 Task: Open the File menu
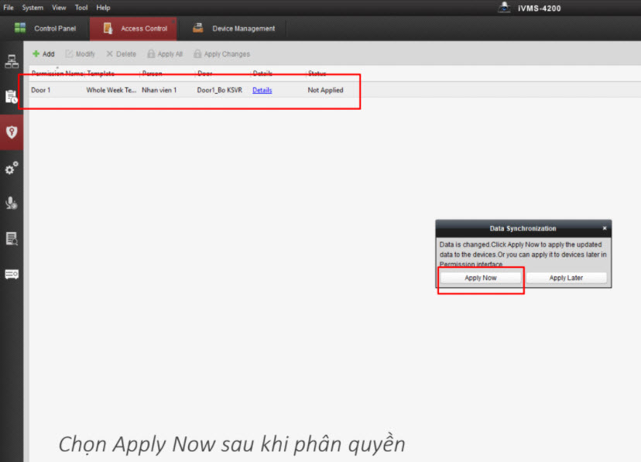pyautogui.click(x=9, y=8)
